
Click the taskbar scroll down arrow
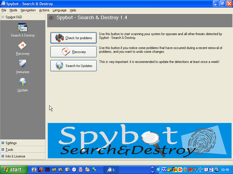click(152, 172)
